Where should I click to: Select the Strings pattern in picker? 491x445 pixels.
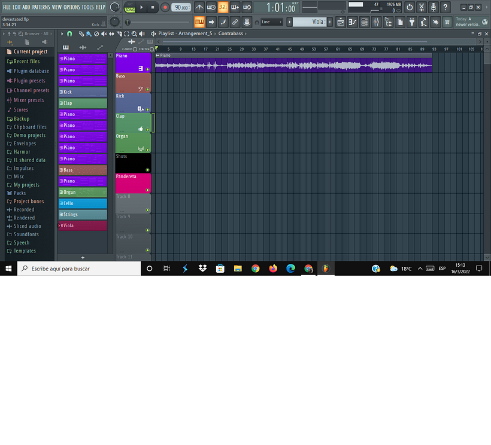point(83,215)
